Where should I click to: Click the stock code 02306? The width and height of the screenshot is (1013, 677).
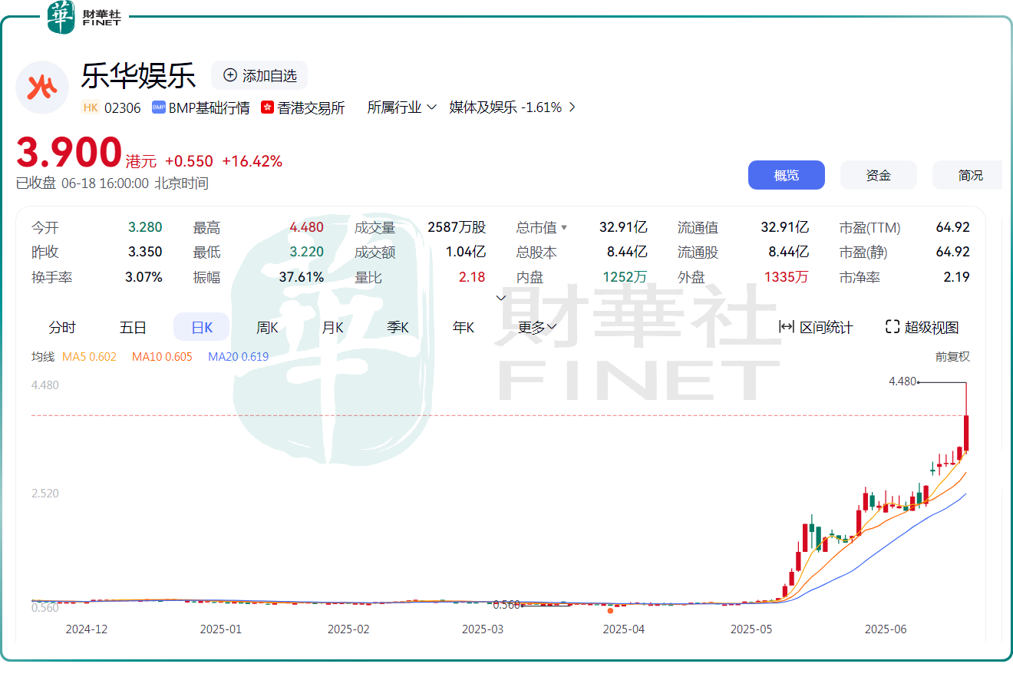pos(123,107)
